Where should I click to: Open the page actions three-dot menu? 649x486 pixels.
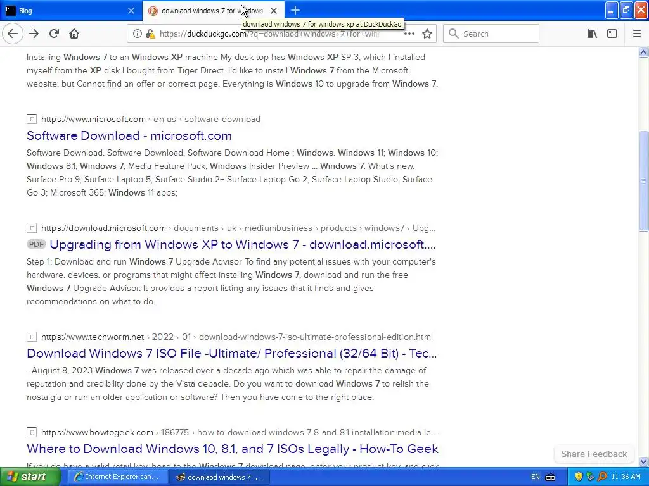click(x=409, y=34)
